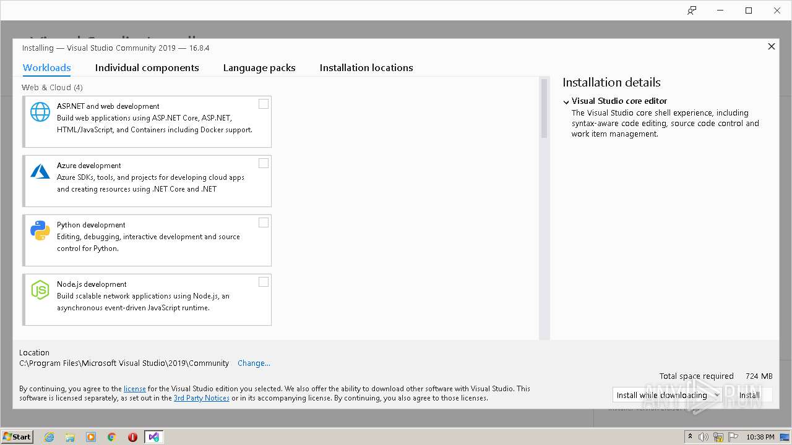The image size is (792, 445).
Task: Open the Individual components tab
Action: coord(147,68)
